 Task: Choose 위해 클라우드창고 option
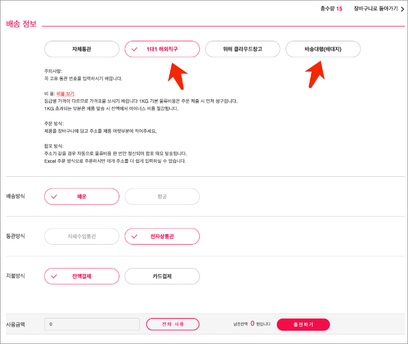pyautogui.click(x=242, y=49)
